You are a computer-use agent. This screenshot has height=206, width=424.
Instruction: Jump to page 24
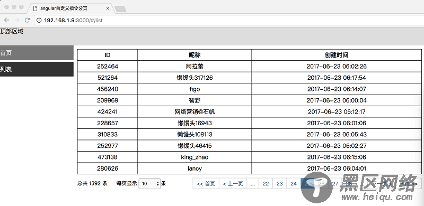[x=294, y=184]
